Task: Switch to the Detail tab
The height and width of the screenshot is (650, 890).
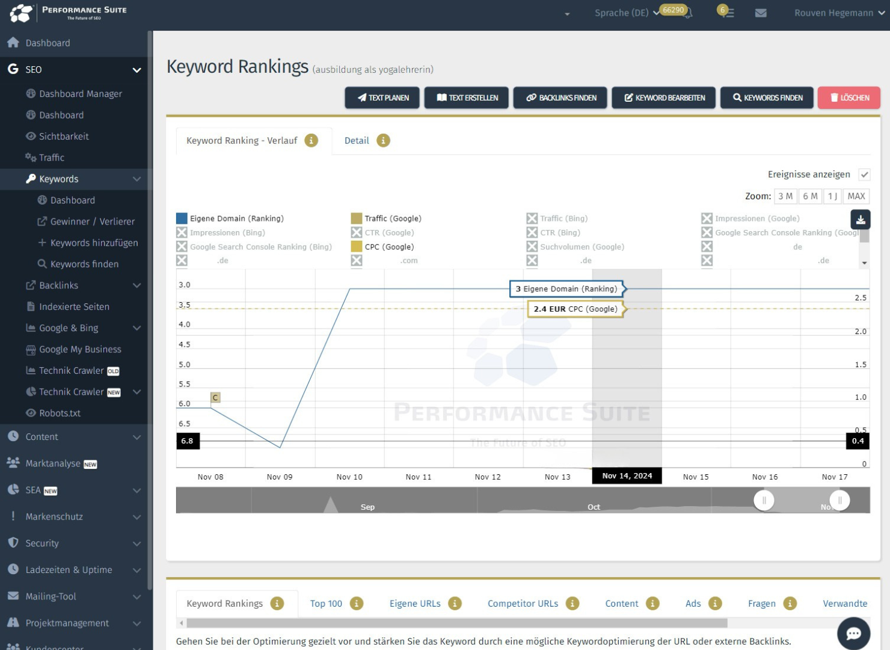Action: 357,140
